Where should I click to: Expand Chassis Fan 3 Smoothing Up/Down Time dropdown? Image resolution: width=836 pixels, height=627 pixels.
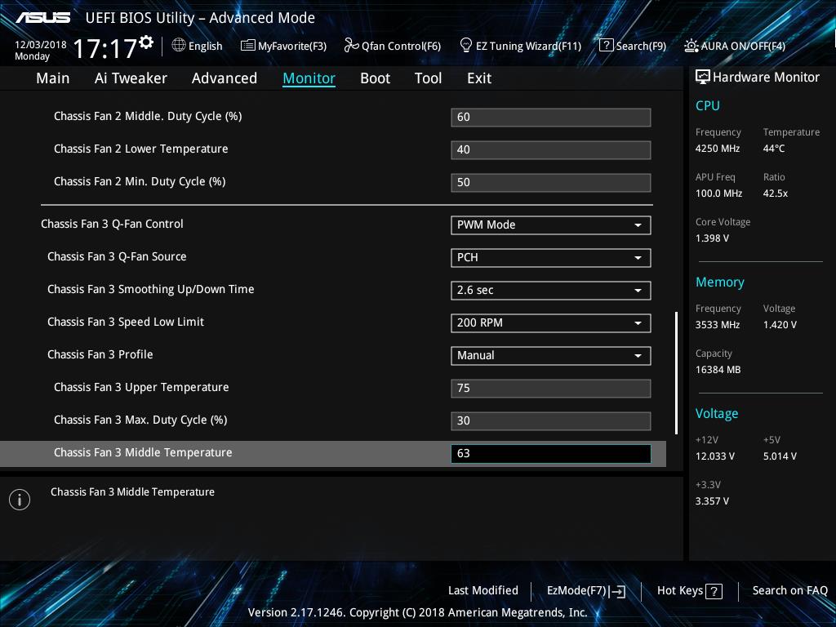tap(550, 290)
